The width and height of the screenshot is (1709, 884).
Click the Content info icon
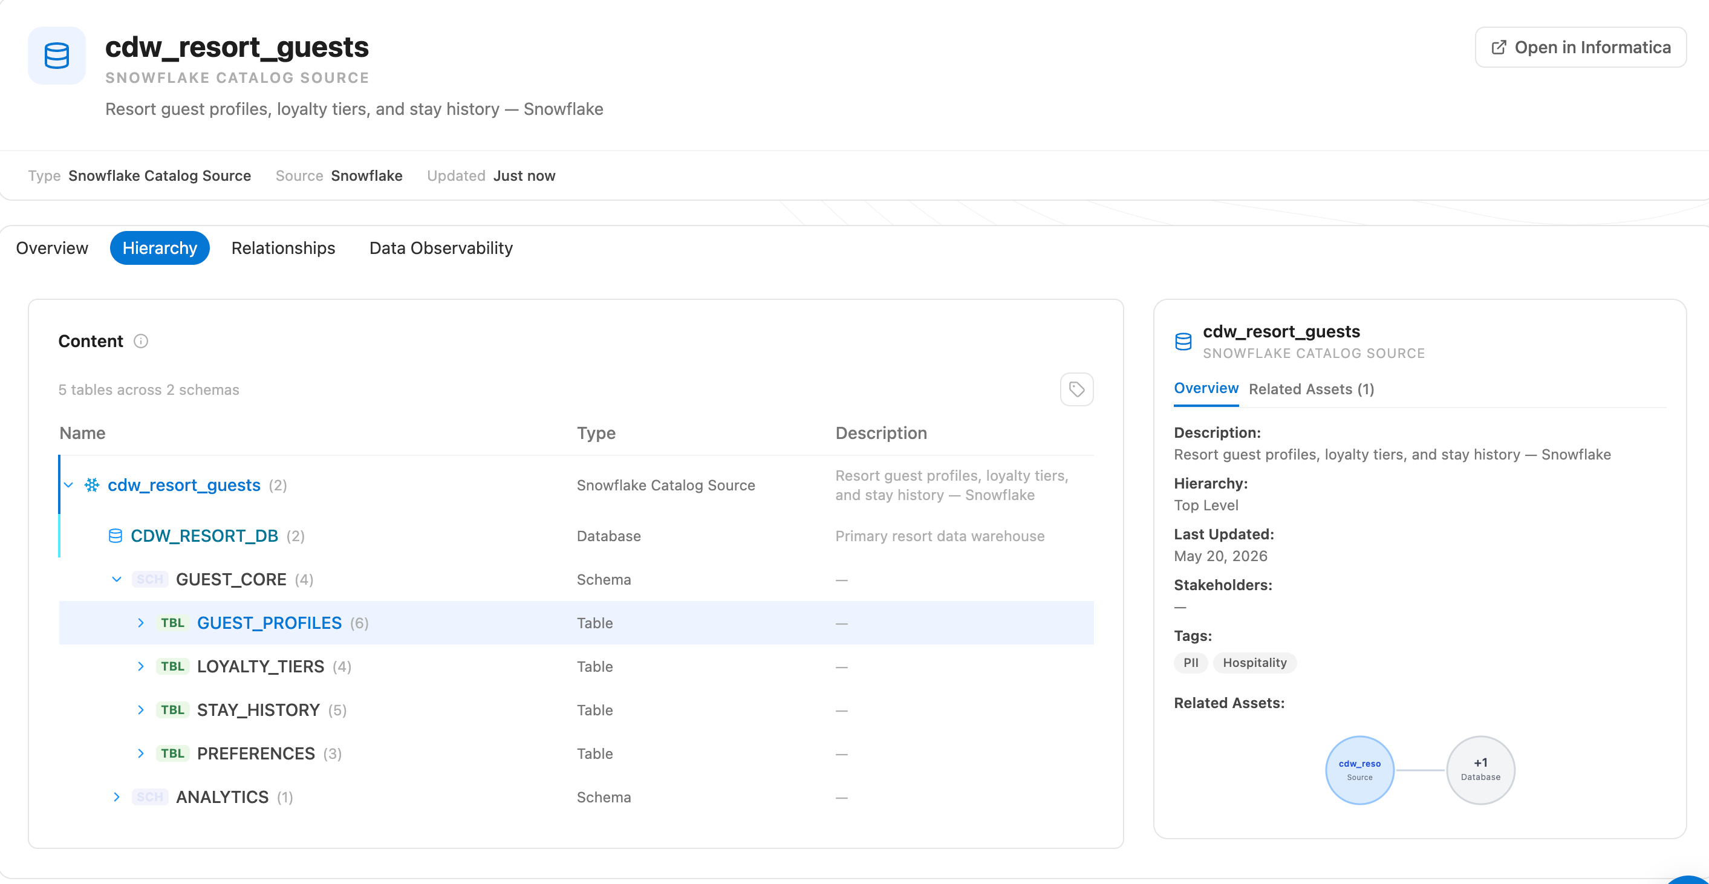[141, 341]
